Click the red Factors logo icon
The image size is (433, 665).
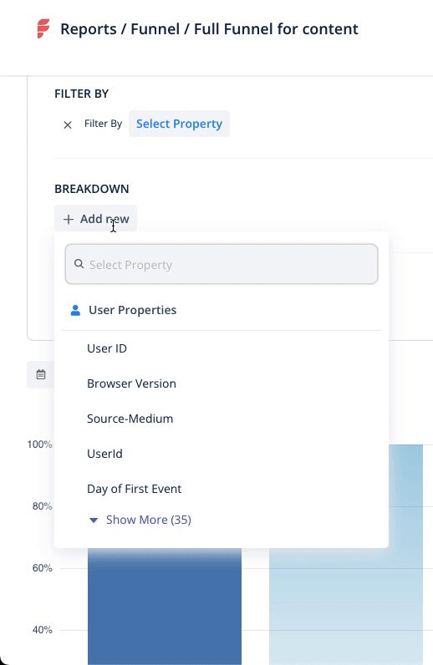pyautogui.click(x=43, y=28)
